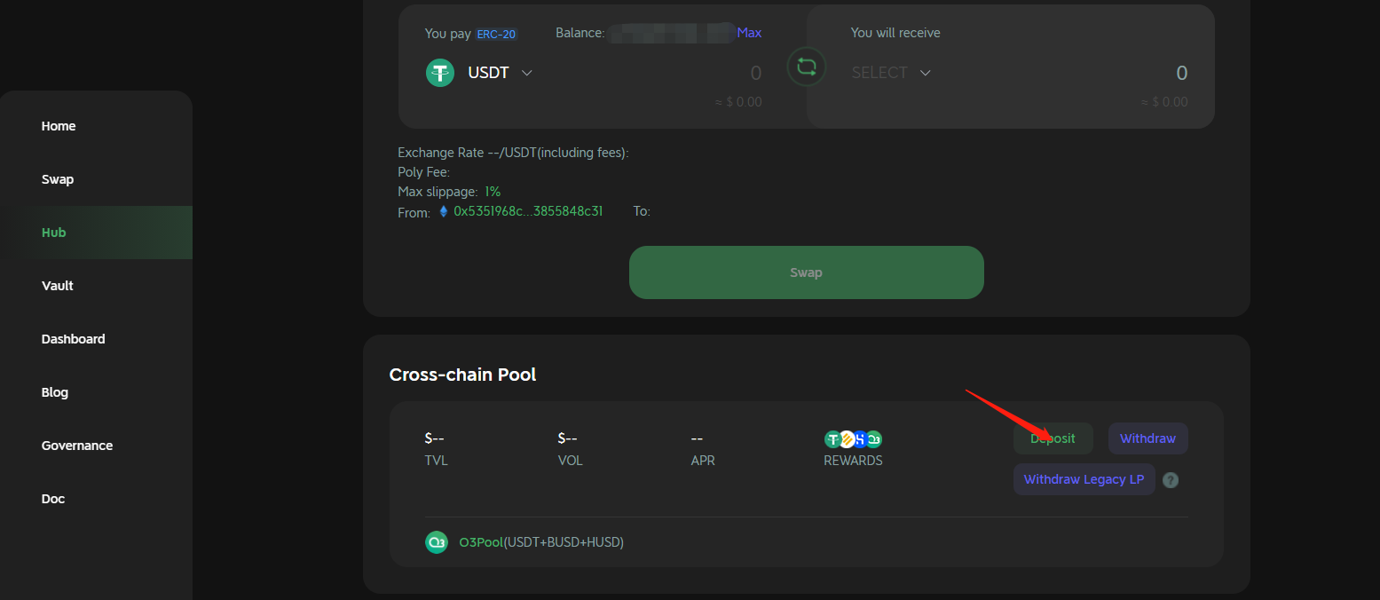
Task: Click Withdraw Legacy LP button
Action: click(1084, 479)
